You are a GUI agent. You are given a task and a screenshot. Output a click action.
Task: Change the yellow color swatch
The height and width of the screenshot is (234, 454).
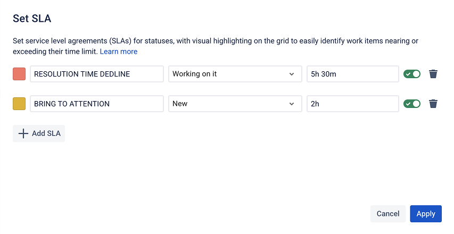(19, 104)
